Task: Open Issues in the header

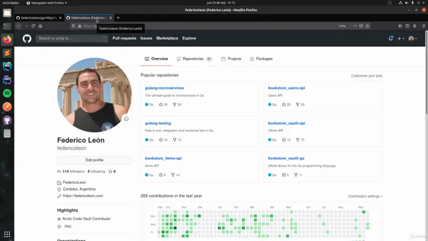Action: (x=146, y=38)
